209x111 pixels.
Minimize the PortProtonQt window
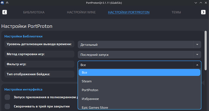pos(196,3)
